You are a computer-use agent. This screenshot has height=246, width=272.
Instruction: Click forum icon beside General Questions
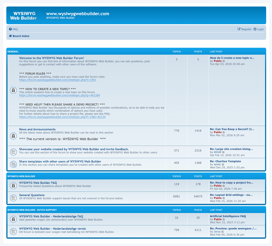click(13, 198)
